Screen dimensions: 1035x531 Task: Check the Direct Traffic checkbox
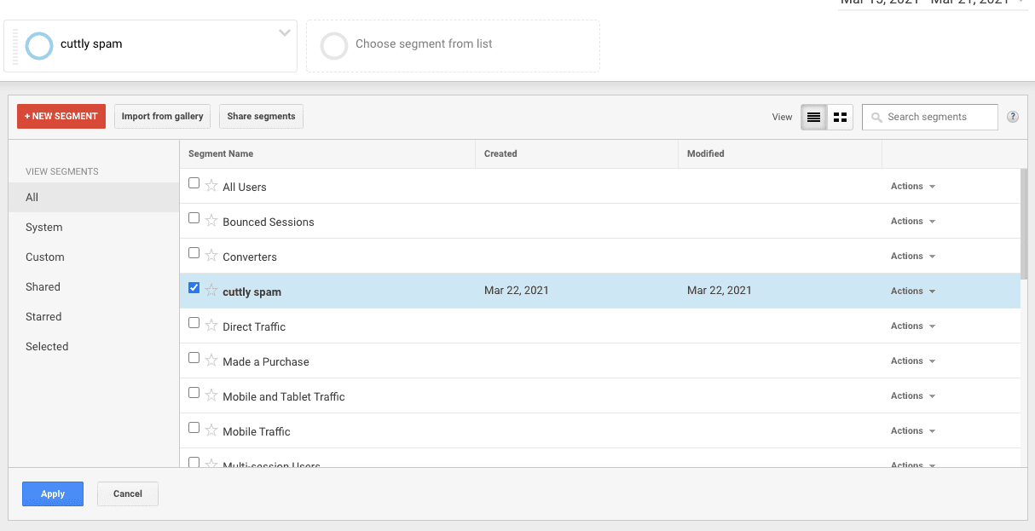pyautogui.click(x=194, y=323)
